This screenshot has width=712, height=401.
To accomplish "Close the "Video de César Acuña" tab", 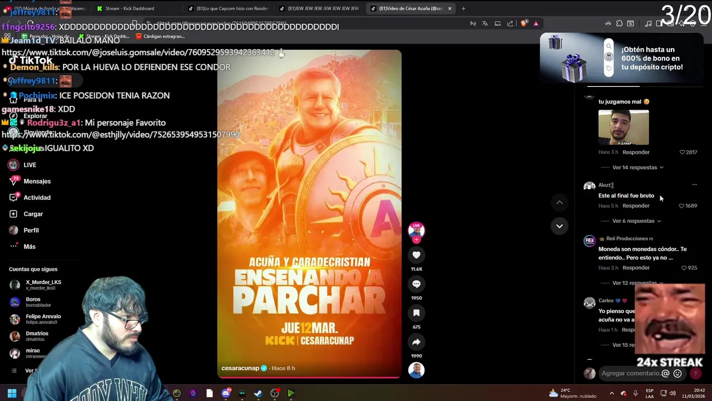I will (449, 8).
